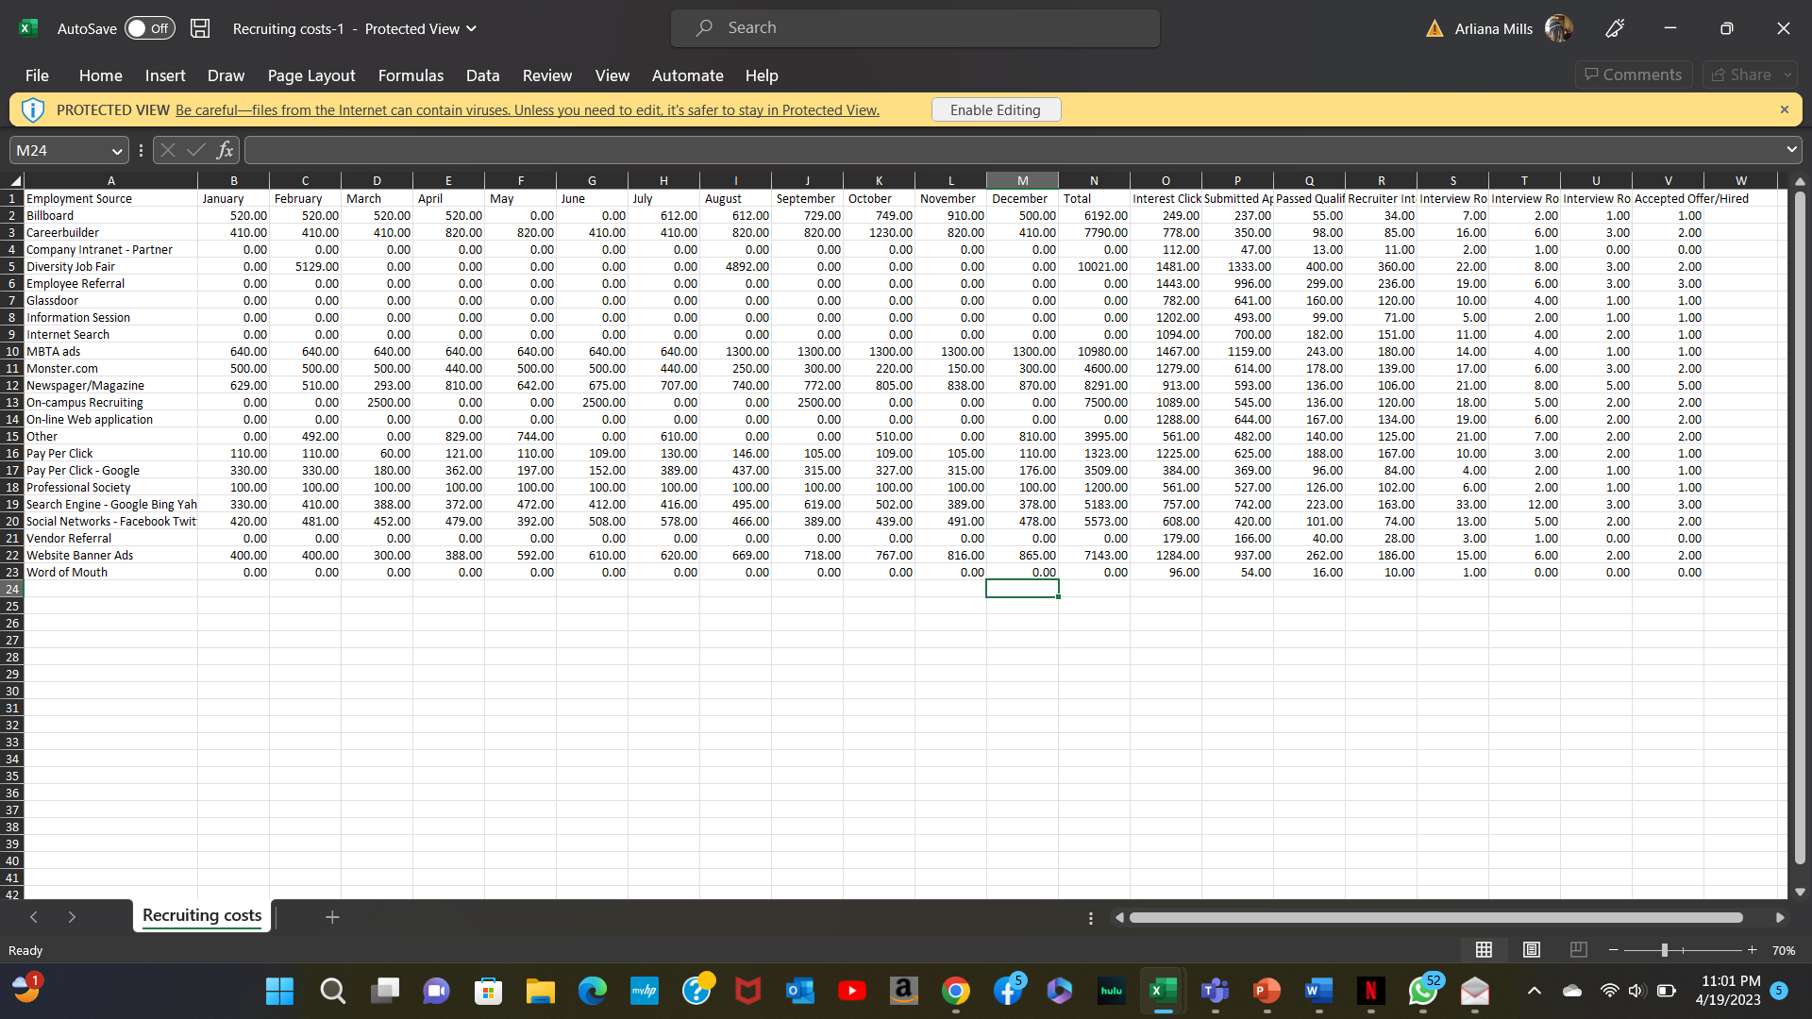
Task: Click the horizontal scrollbar thumb
Action: click(1435, 917)
